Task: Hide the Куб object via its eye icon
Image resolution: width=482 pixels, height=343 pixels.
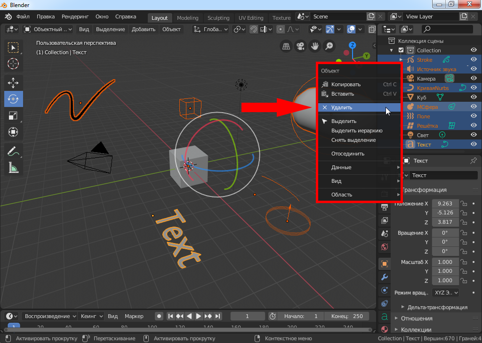Action: (x=474, y=98)
